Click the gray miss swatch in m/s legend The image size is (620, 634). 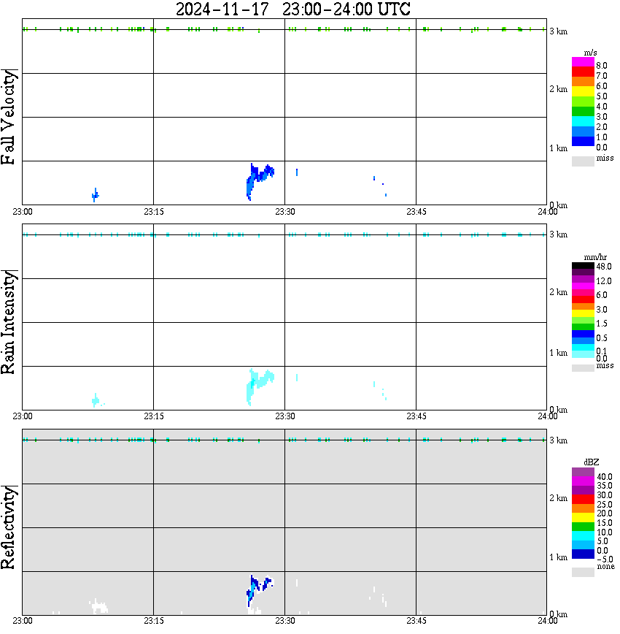click(x=583, y=161)
